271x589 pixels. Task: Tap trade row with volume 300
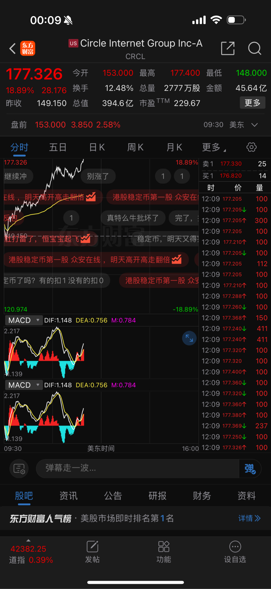tap(235, 221)
